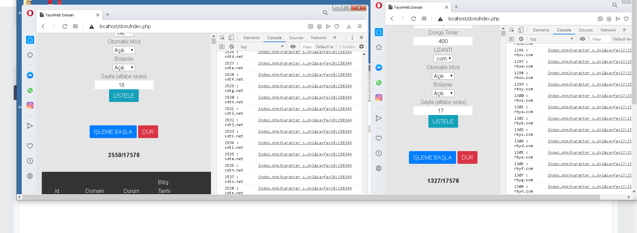Click horizontal scrollbar below both windows
637x233 pixels.
point(311,197)
